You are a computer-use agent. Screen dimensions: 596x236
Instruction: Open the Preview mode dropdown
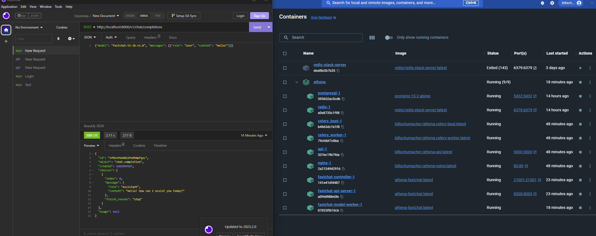(x=91, y=146)
